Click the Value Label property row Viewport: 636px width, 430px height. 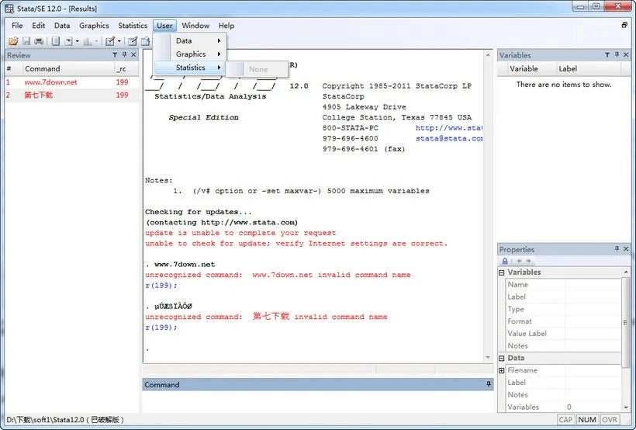pyautogui.click(x=563, y=333)
